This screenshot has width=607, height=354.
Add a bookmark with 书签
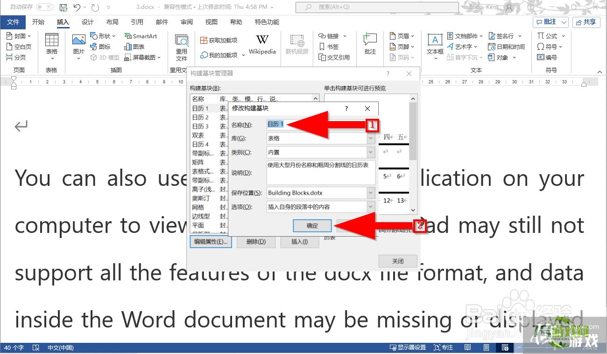point(328,47)
